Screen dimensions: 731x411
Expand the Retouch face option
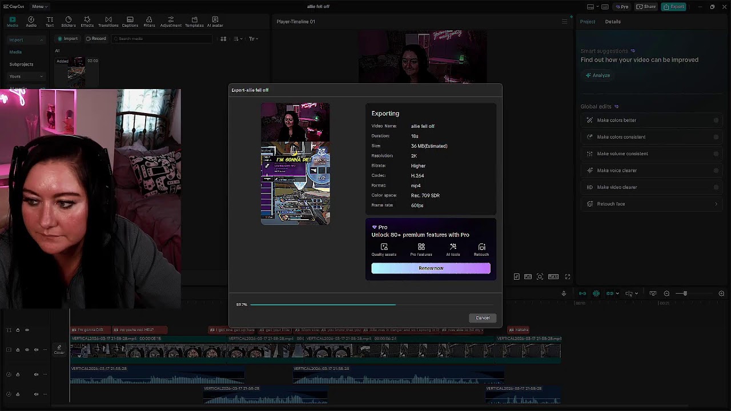(x=716, y=204)
